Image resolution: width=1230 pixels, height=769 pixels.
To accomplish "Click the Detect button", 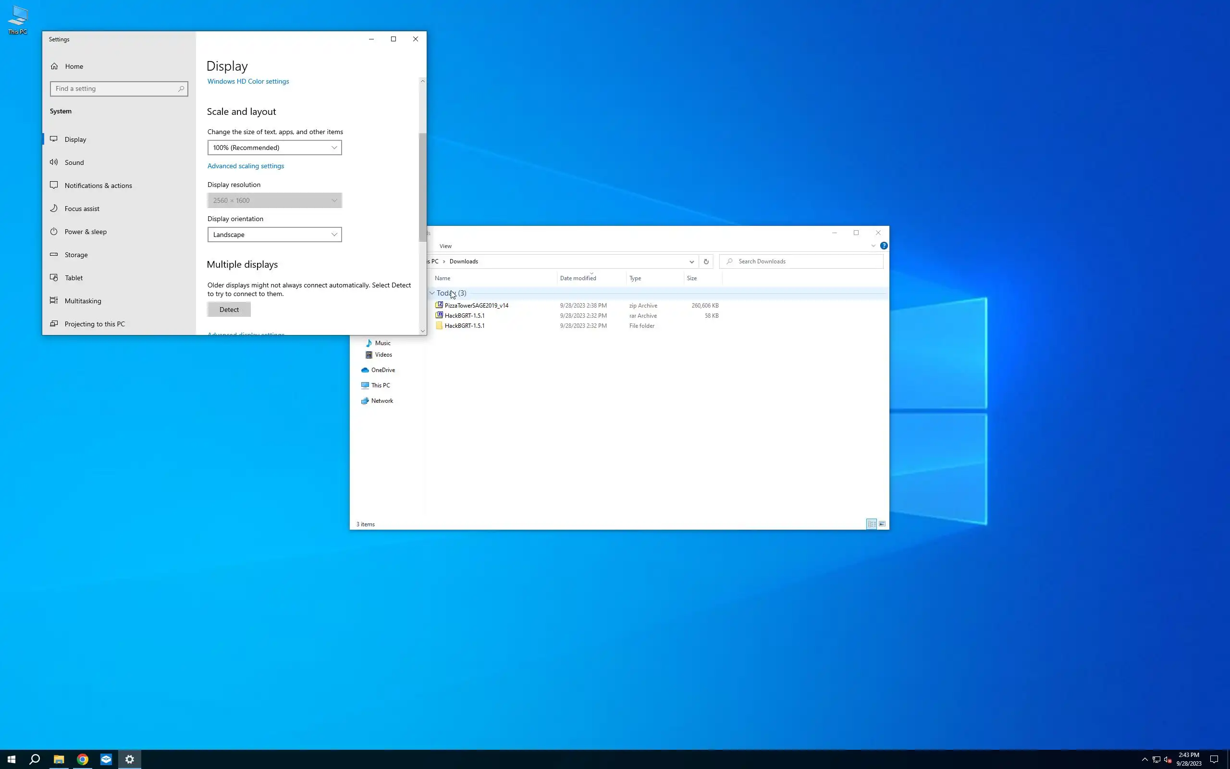I will [x=229, y=309].
